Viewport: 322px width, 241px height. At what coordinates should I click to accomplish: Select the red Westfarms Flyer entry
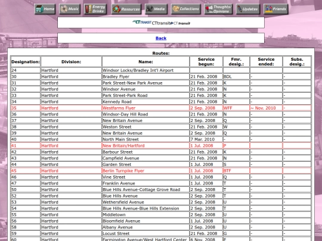click(119, 108)
